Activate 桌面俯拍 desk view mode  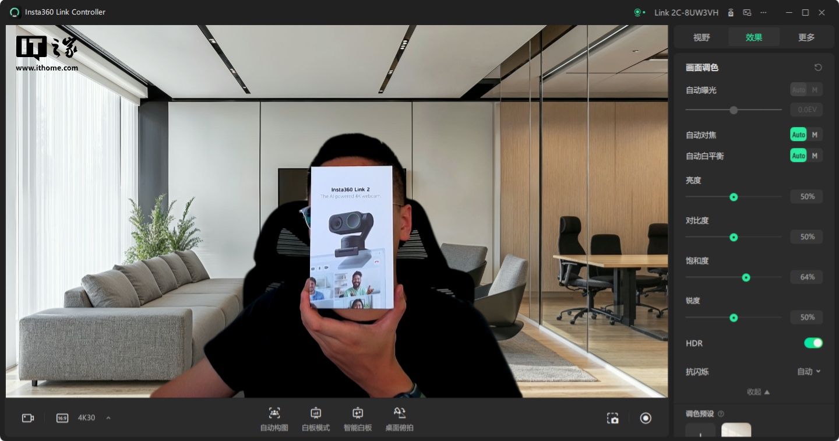pos(400,419)
